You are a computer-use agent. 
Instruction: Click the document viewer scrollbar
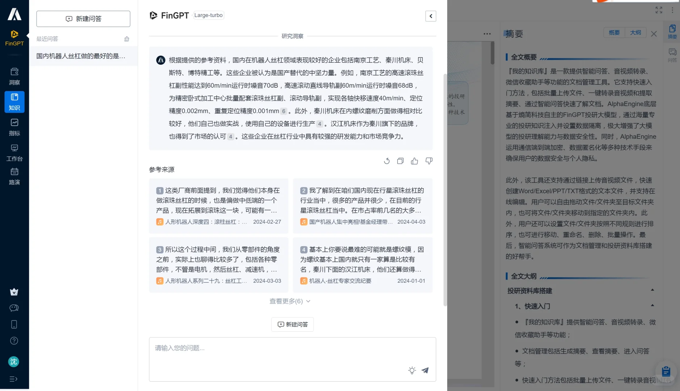pos(492,53)
